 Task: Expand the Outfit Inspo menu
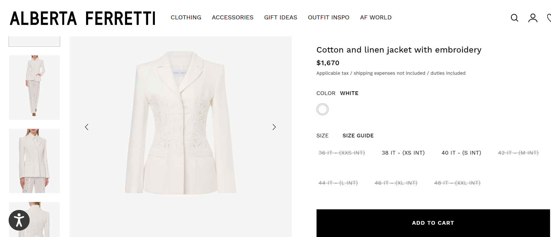coord(329,18)
